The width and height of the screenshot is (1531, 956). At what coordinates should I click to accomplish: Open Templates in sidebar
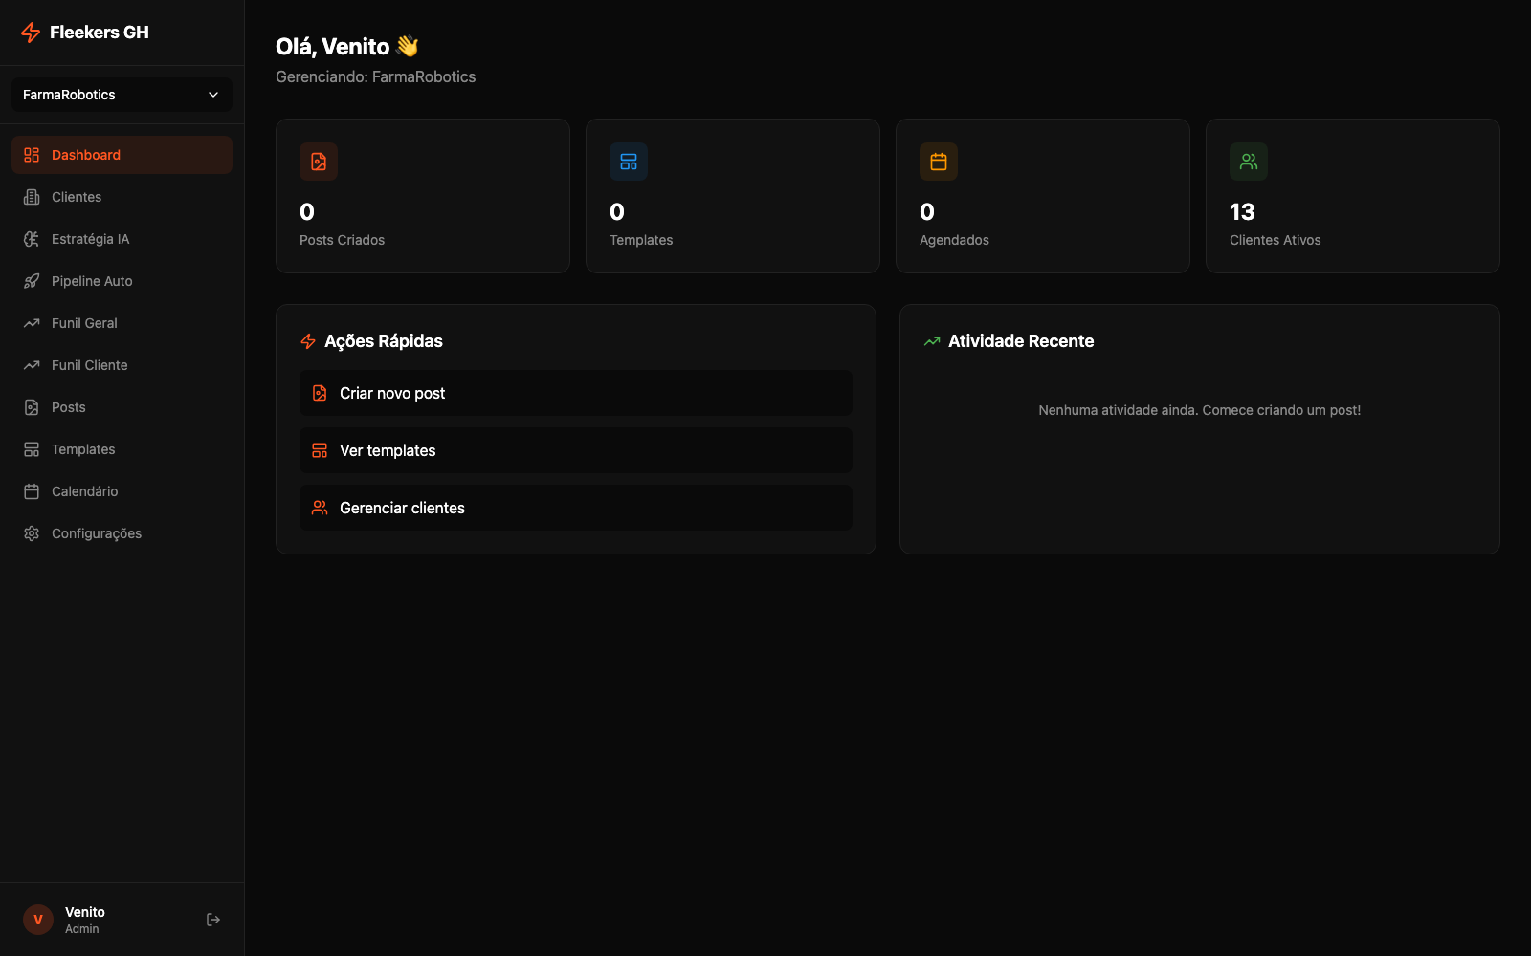tap(122, 449)
